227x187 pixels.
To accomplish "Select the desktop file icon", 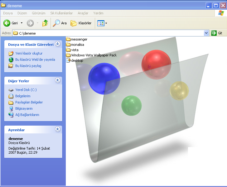I will (69, 60).
